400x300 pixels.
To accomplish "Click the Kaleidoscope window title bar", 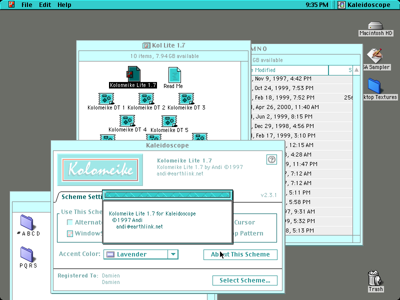I will 167,145.
